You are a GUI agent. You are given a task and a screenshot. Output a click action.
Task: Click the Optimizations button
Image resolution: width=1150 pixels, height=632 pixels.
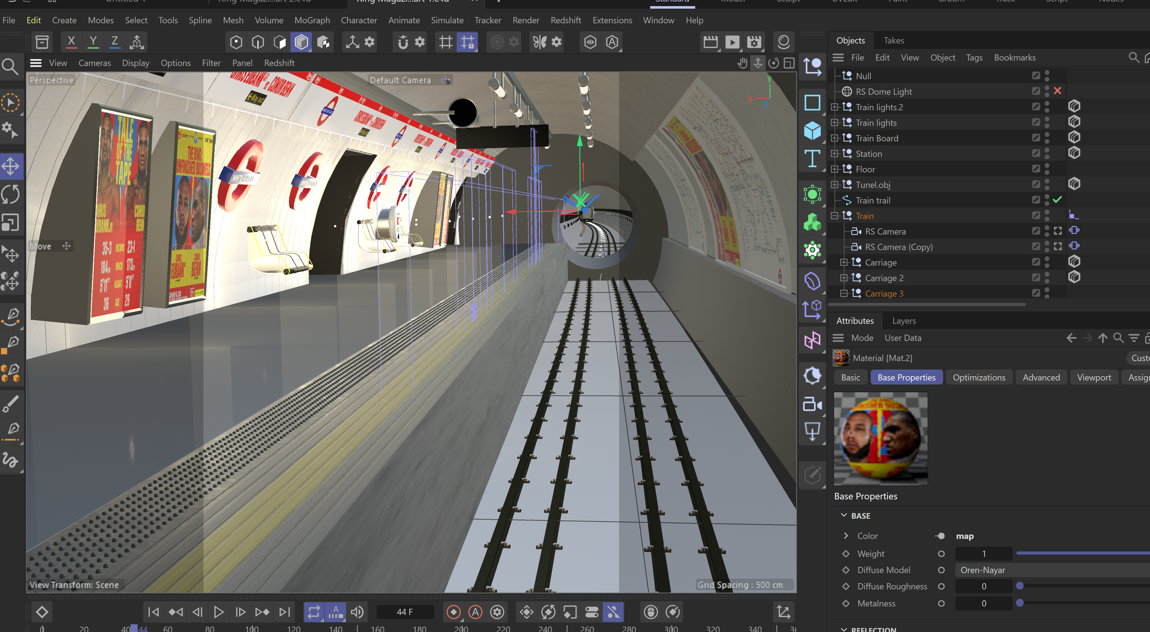[x=978, y=377]
